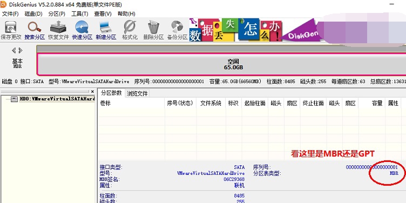Sort by File System (文件系统) column header

211,103
